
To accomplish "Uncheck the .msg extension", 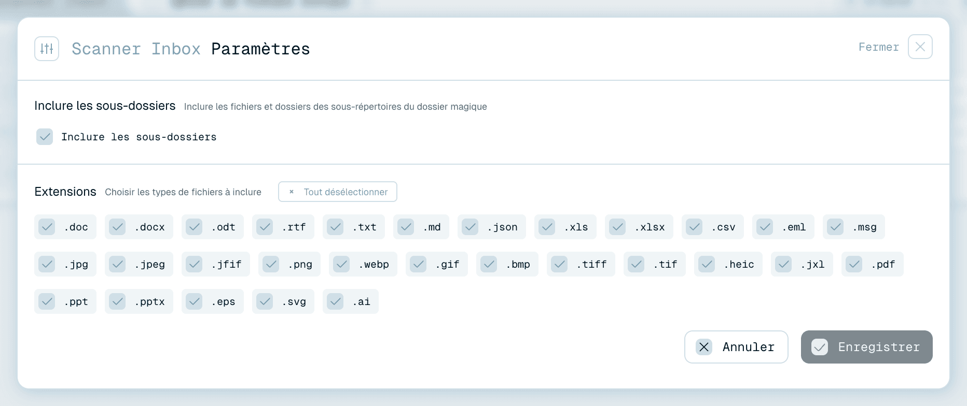I will click(x=835, y=227).
